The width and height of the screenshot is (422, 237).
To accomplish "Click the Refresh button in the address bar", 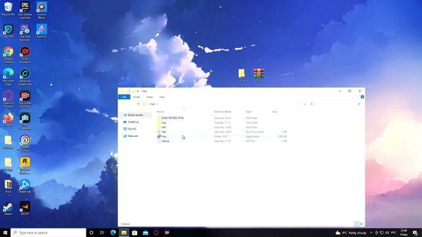I will (312, 104).
